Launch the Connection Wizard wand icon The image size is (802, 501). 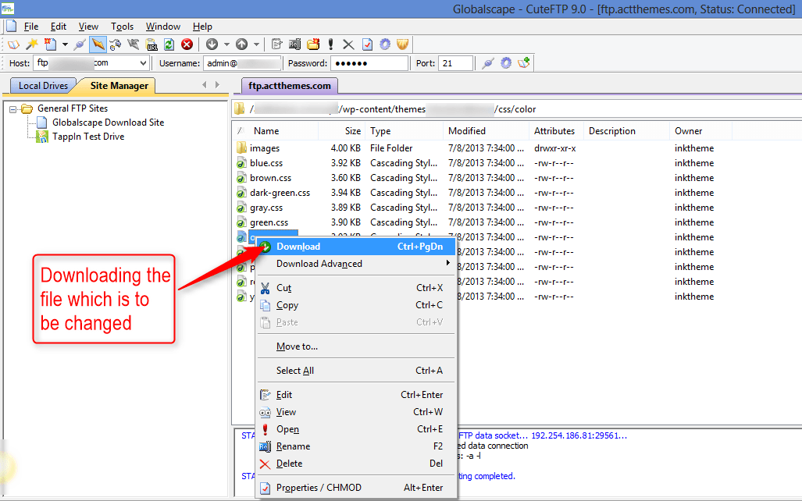(x=32, y=44)
